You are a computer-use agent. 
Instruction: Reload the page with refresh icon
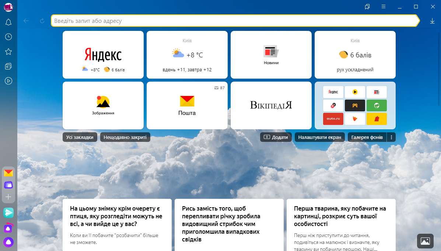(42, 21)
